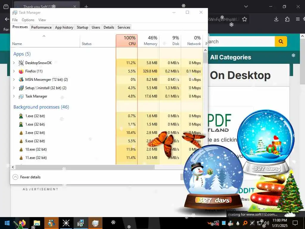Select 10.exe tree icon
The image size is (305, 229).
point(21,149)
